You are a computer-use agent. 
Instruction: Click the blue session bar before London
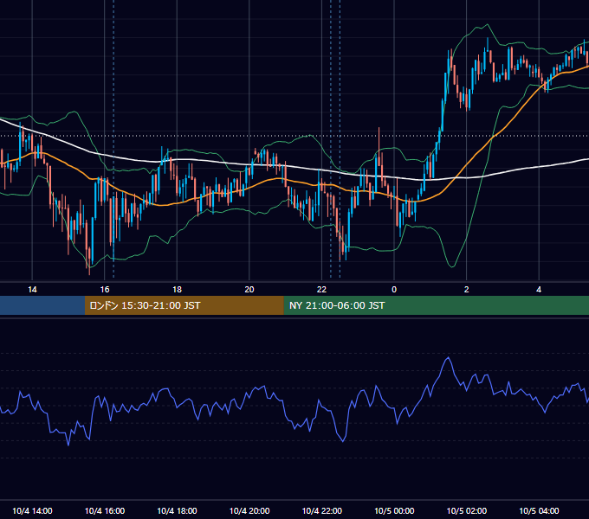click(x=42, y=305)
